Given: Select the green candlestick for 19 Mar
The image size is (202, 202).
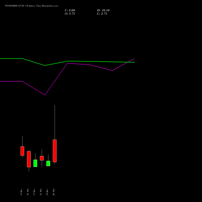Looking at the screenshot, I should pos(48,163).
